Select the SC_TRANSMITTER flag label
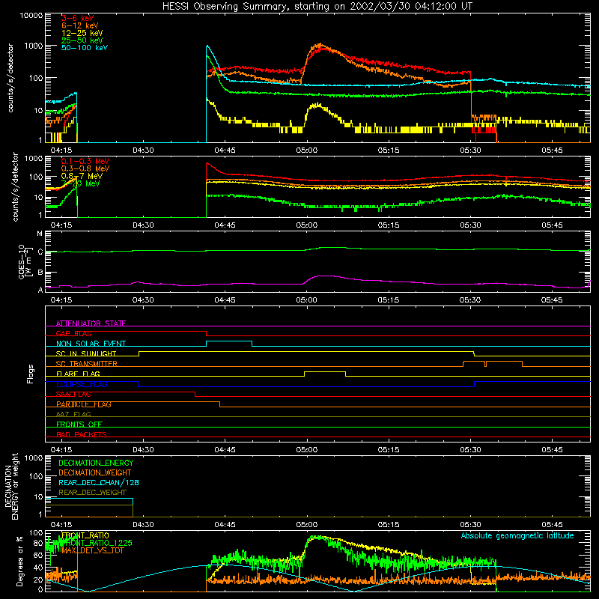The height and width of the screenshot is (599, 599). click(x=86, y=364)
